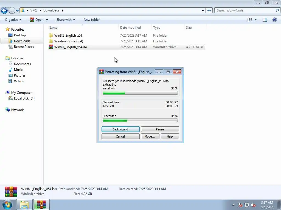Show hidden tray icons arrow
The image size is (281, 210).
click(233, 205)
